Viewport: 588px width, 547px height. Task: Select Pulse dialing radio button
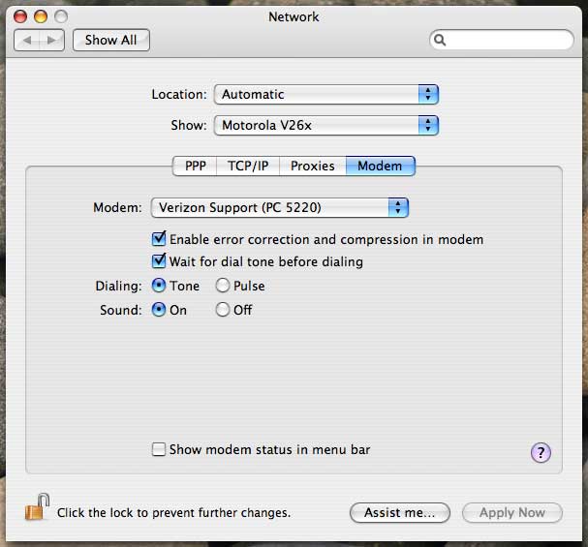[x=223, y=286]
